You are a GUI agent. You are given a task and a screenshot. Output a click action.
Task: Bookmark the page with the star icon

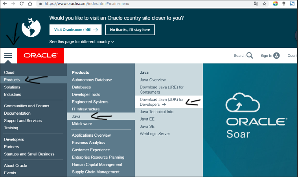coord(264,4)
